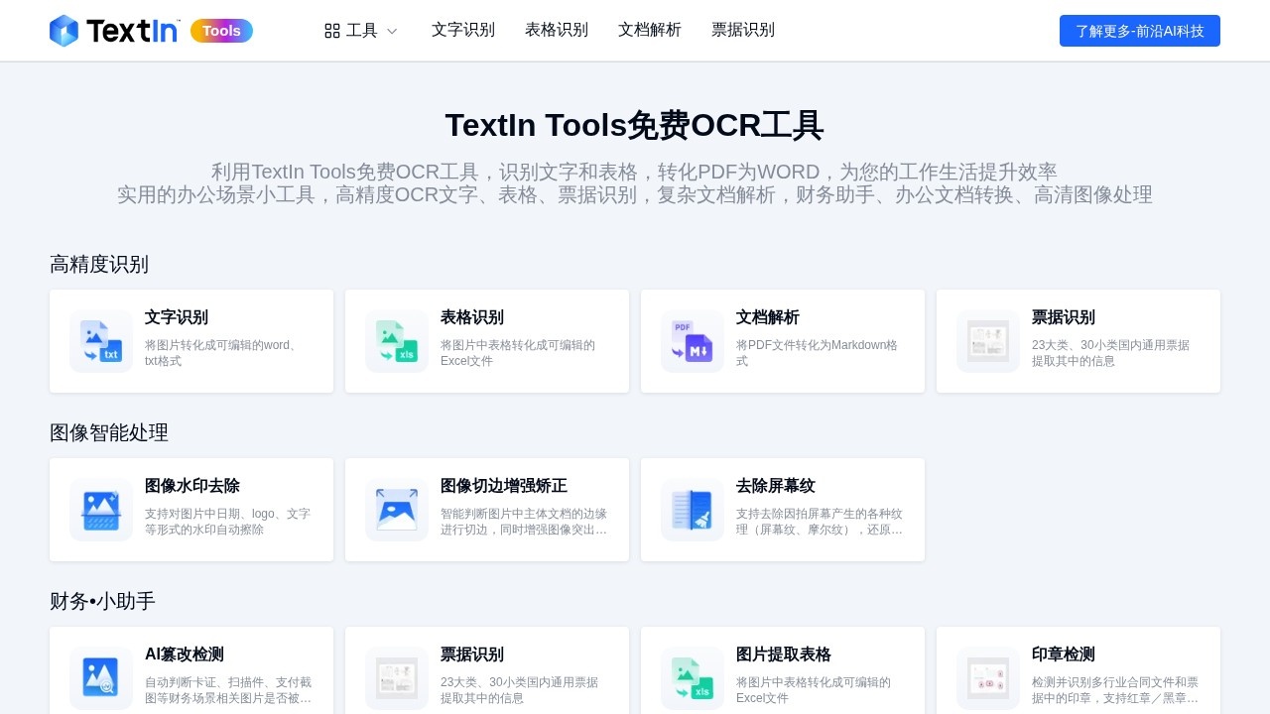Click the grid icon beside 工具
This screenshot has width=1270, height=714.
[x=332, y=31]
